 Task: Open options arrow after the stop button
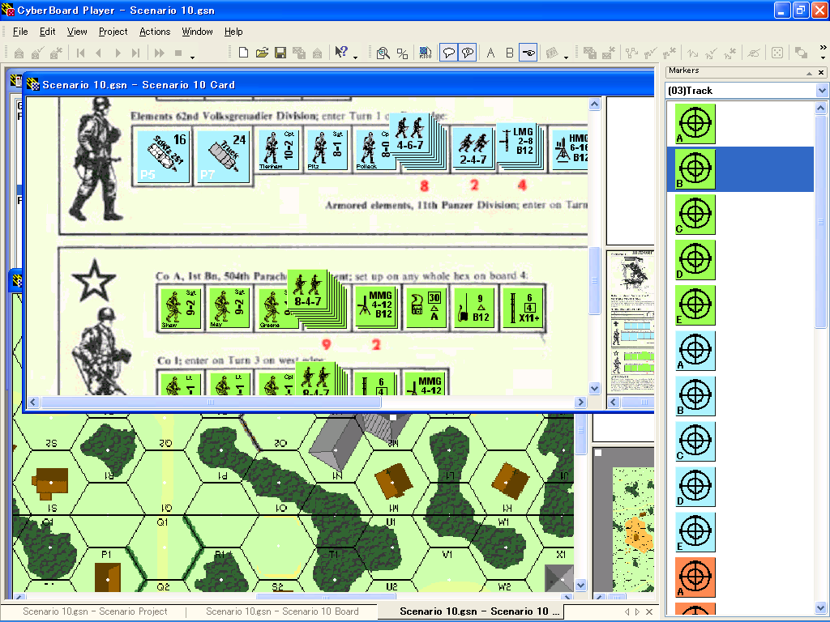193,57
